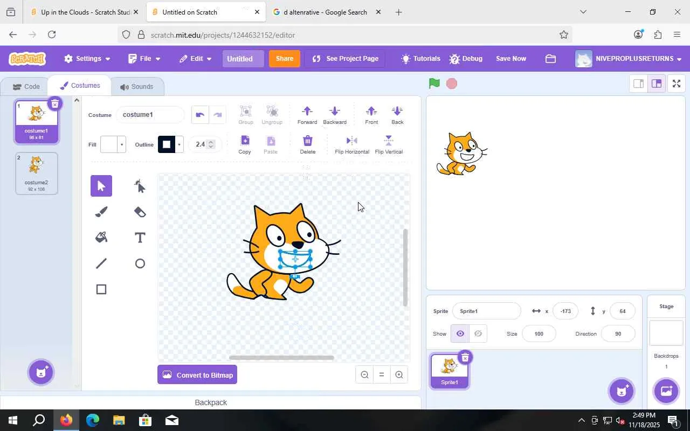Show the sprite using the eye button
The height and width of the screenshot is (431, 690).
(x=460, y=333)
